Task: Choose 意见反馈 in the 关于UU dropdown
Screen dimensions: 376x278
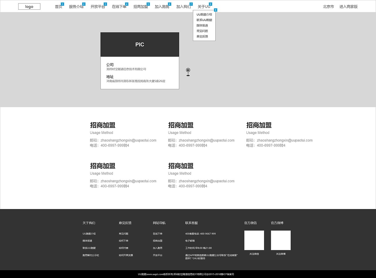Action: [x=202, y=36]
